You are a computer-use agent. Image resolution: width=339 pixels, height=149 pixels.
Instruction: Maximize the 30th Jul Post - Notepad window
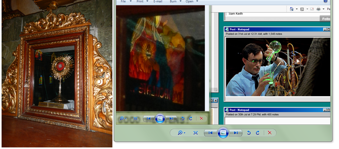[329, 110]
